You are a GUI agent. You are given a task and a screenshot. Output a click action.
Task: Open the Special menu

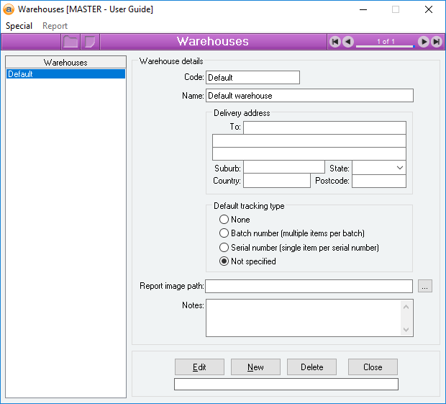pyautogui.click(x=19, y=26)
